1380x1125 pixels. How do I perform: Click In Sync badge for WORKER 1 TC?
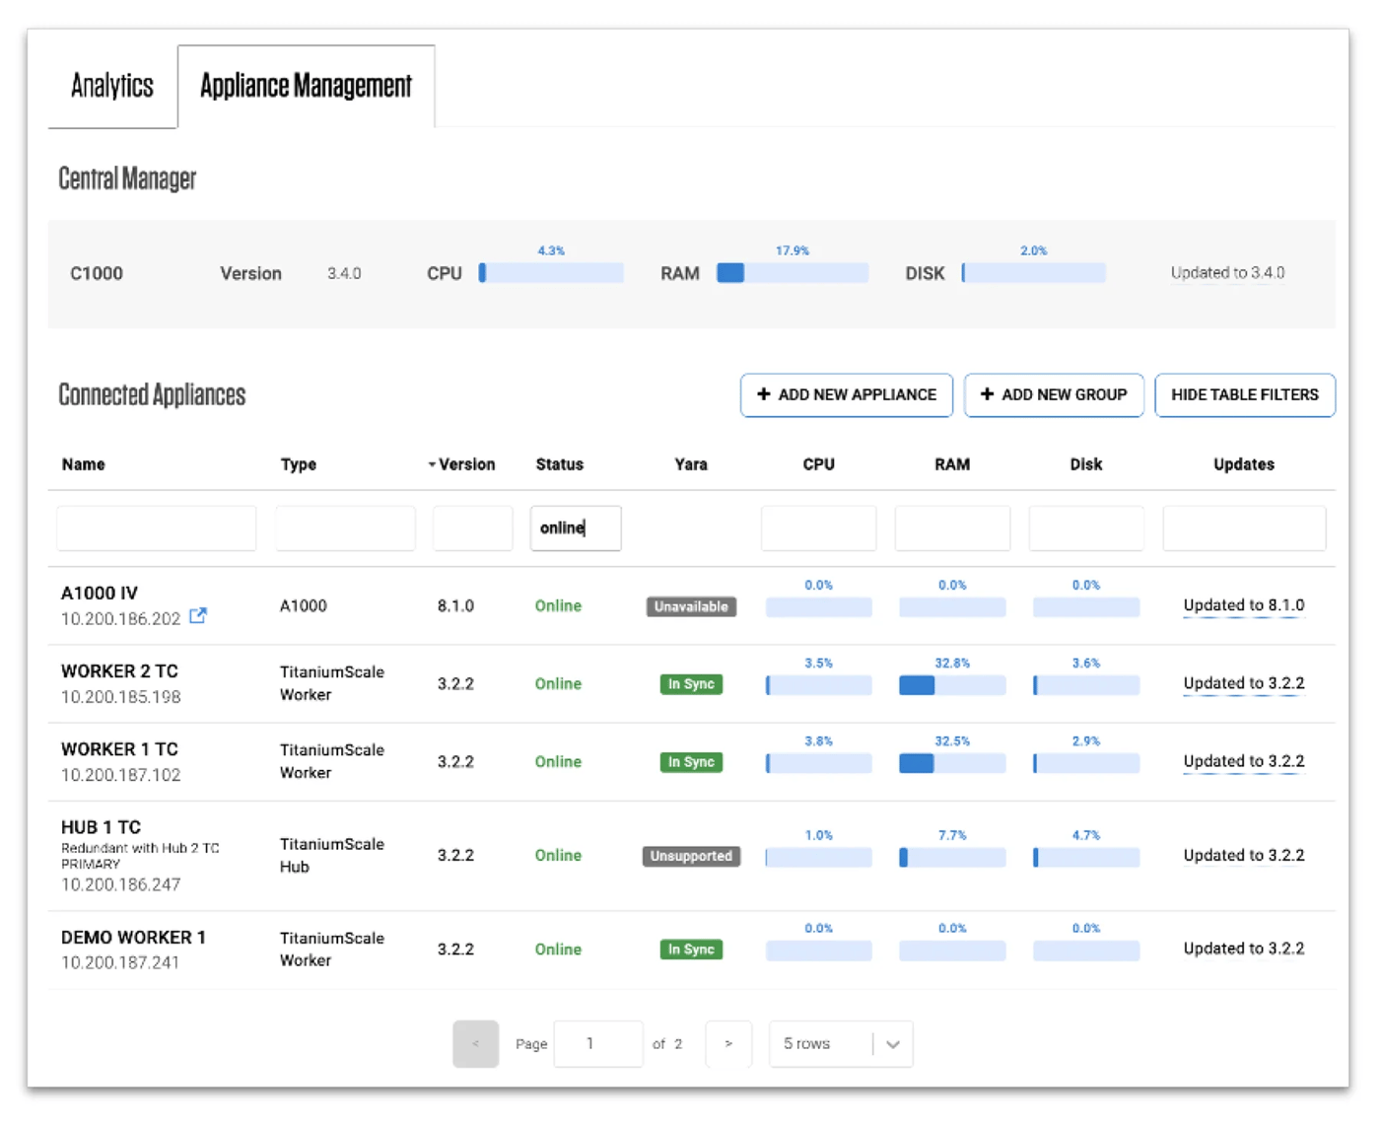coord(691,762)
